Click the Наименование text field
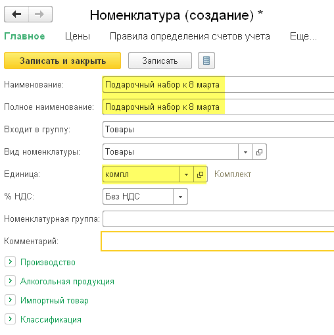Viewport: 334px width, 335px height. [218, 84]
